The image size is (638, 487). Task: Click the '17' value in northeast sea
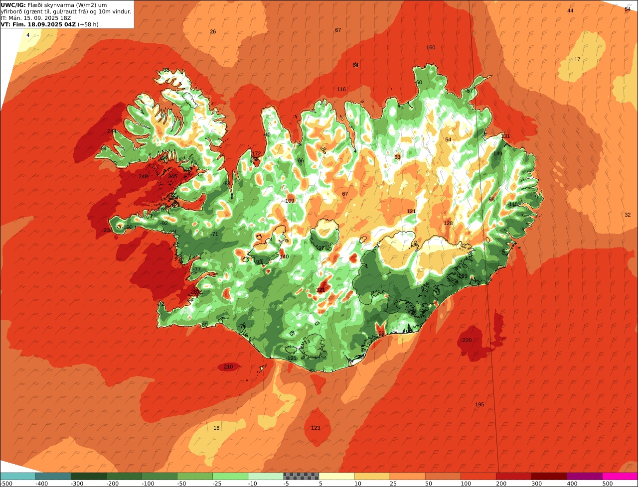click(577, 60)
